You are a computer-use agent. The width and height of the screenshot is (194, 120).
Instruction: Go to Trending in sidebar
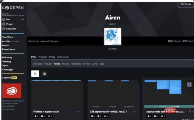point(6,61)
